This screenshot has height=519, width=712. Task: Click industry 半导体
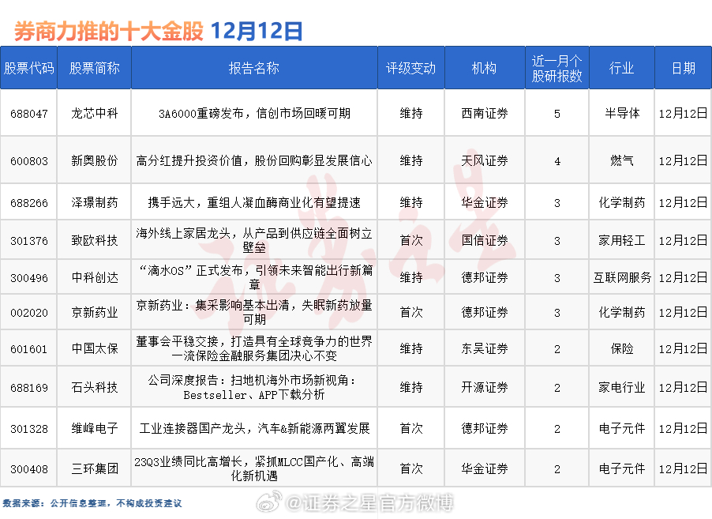coord(622,113)
